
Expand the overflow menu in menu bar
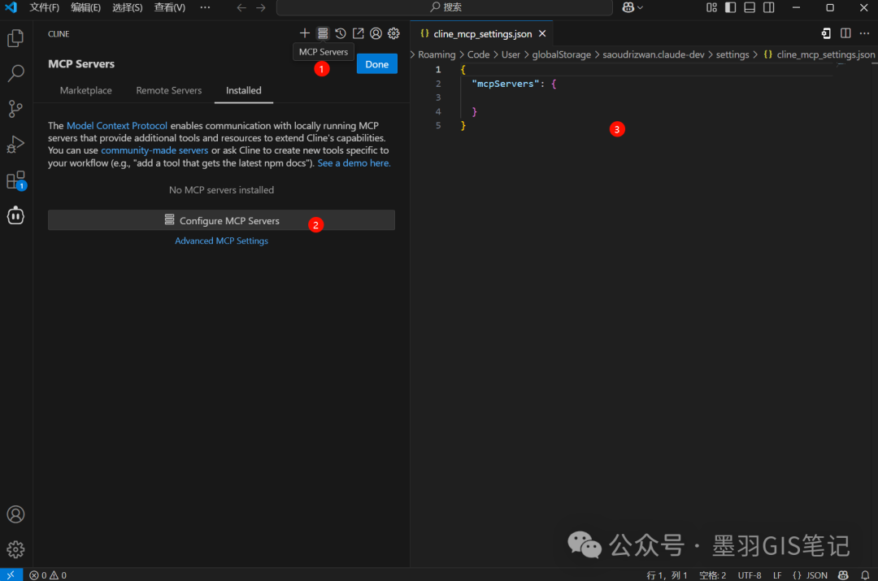coord(205,7)
